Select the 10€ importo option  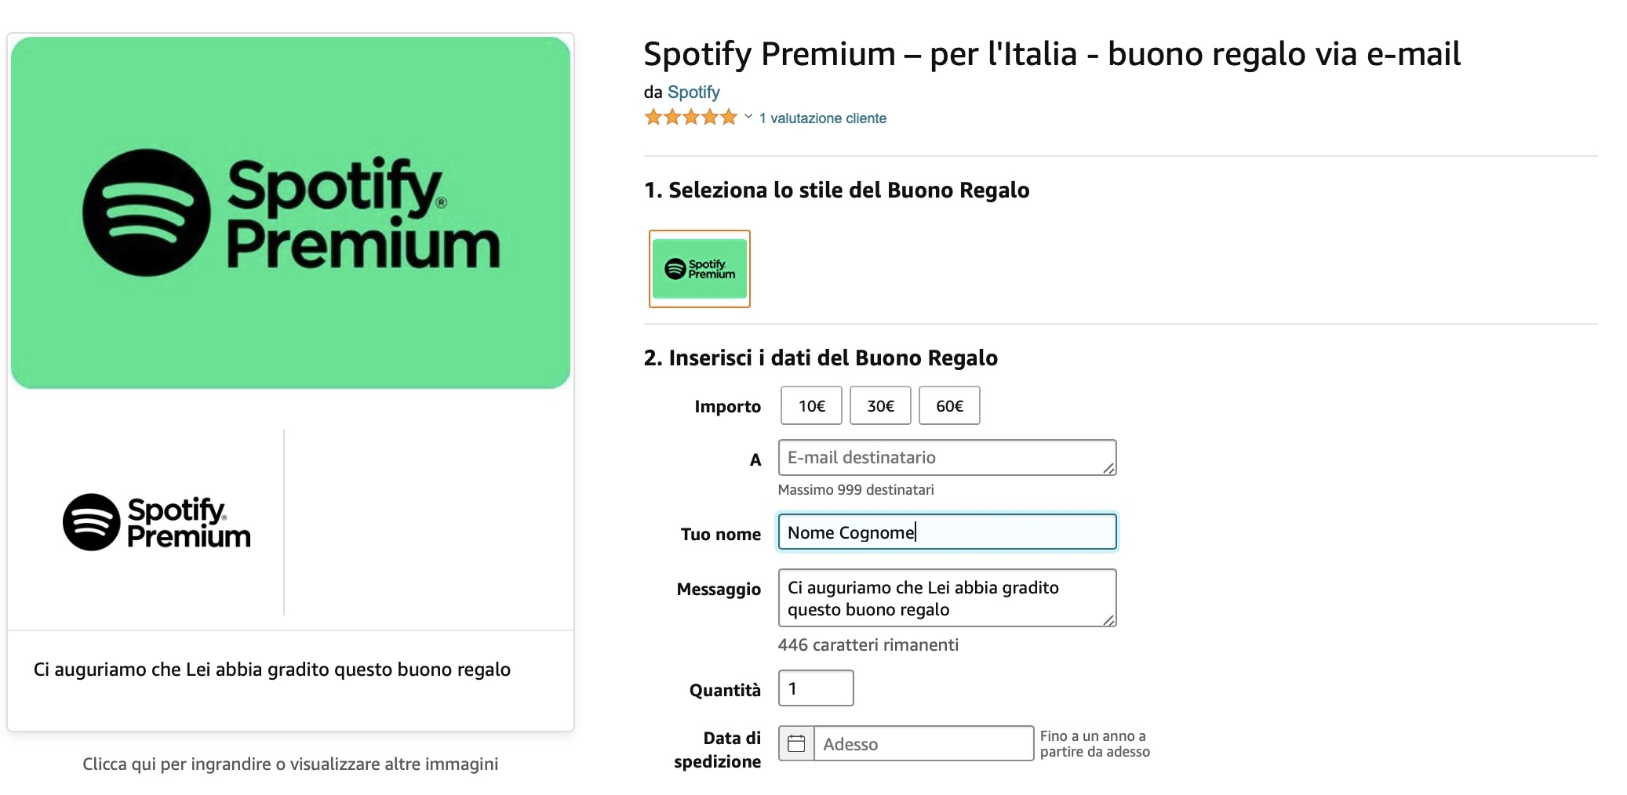click(x=810, y=405)
